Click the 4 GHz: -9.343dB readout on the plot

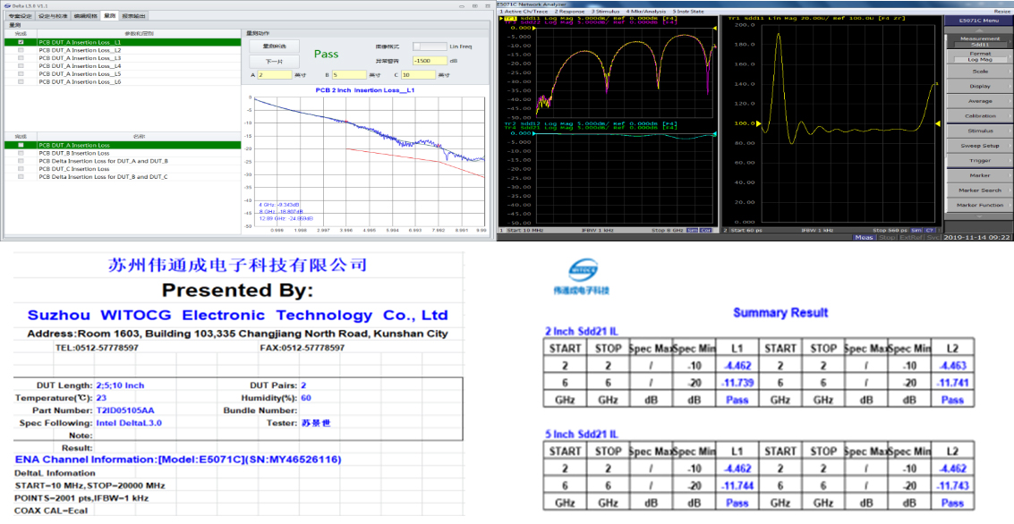(279, 205)
